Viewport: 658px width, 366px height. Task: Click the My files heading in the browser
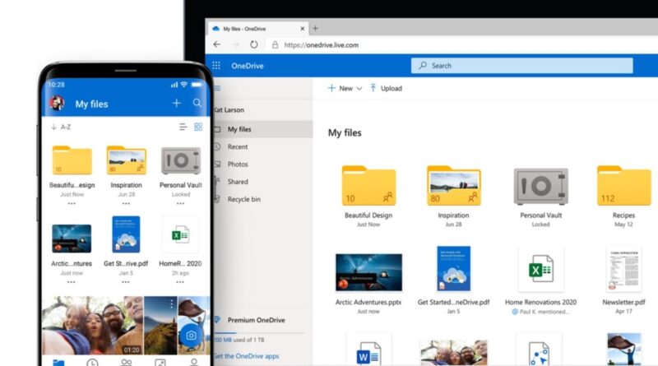345,132
